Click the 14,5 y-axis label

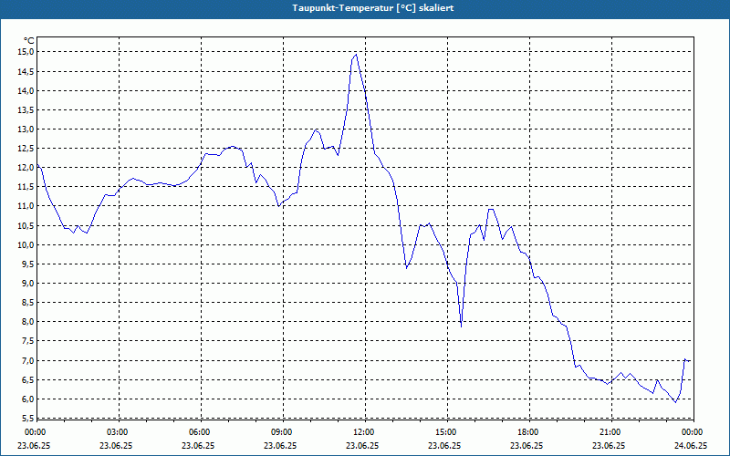(x=26, y=71)
